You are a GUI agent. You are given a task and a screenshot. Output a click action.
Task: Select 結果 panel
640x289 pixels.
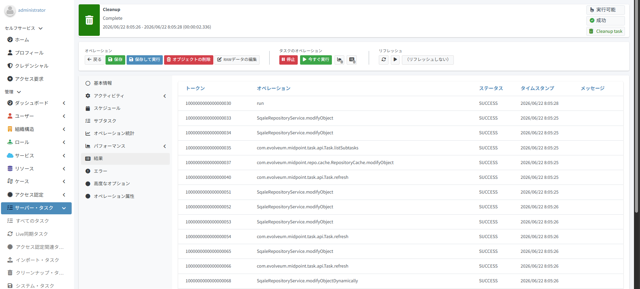click(x=125, y=159)
